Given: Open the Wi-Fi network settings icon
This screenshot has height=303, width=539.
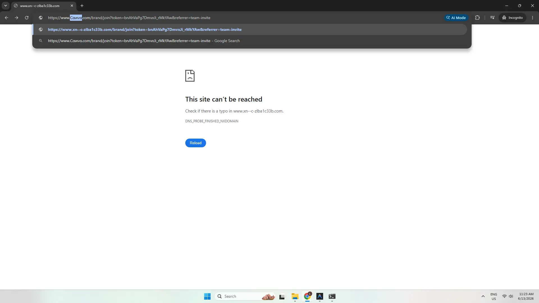Looking at the screenshot, I should pos(504,296).
